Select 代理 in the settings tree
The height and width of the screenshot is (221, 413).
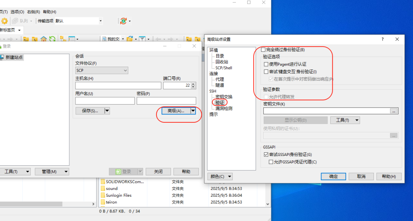[220, 79]
